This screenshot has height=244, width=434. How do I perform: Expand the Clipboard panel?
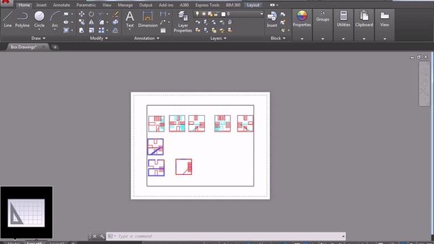[x=364, y=39]
